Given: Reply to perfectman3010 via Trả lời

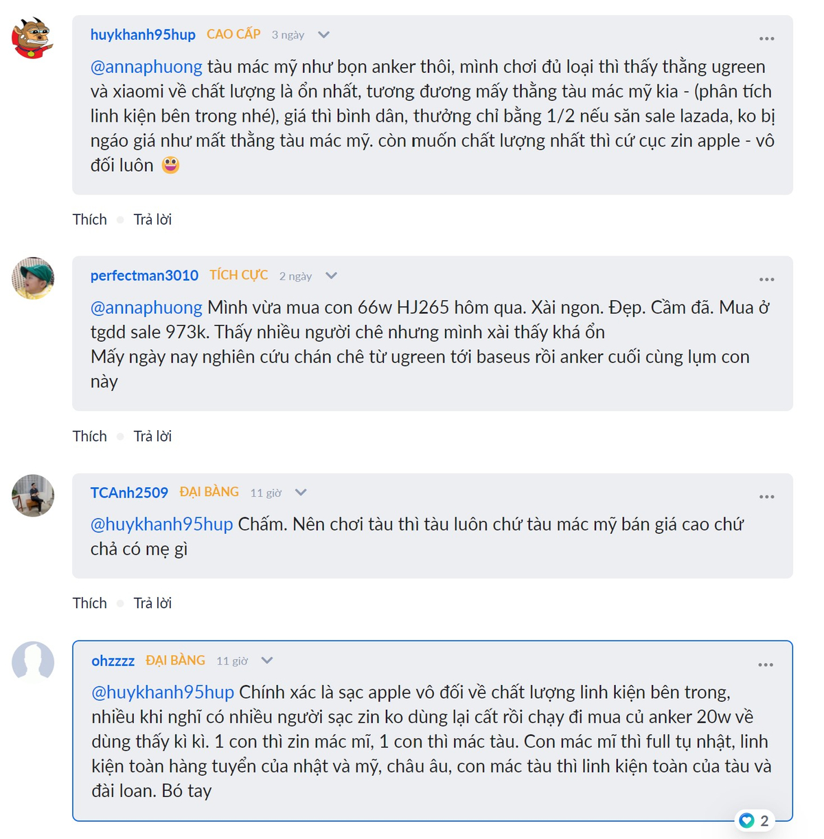Looking at the screenshot, I should click(152, 436).
